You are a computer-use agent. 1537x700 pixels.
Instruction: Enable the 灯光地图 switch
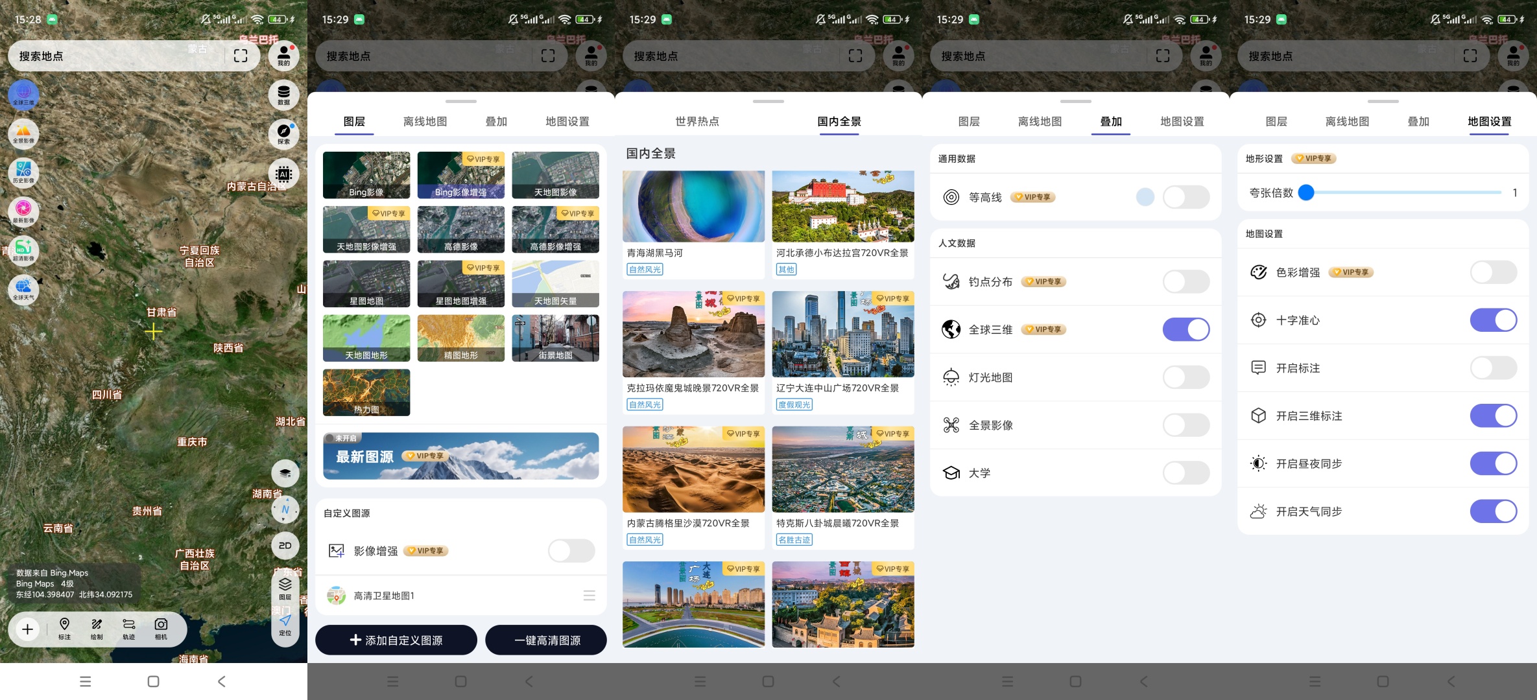coord(1186,377)
